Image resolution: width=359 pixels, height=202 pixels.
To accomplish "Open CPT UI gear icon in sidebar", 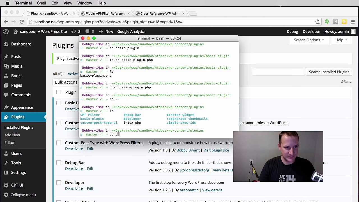I will tap(6, 185).
